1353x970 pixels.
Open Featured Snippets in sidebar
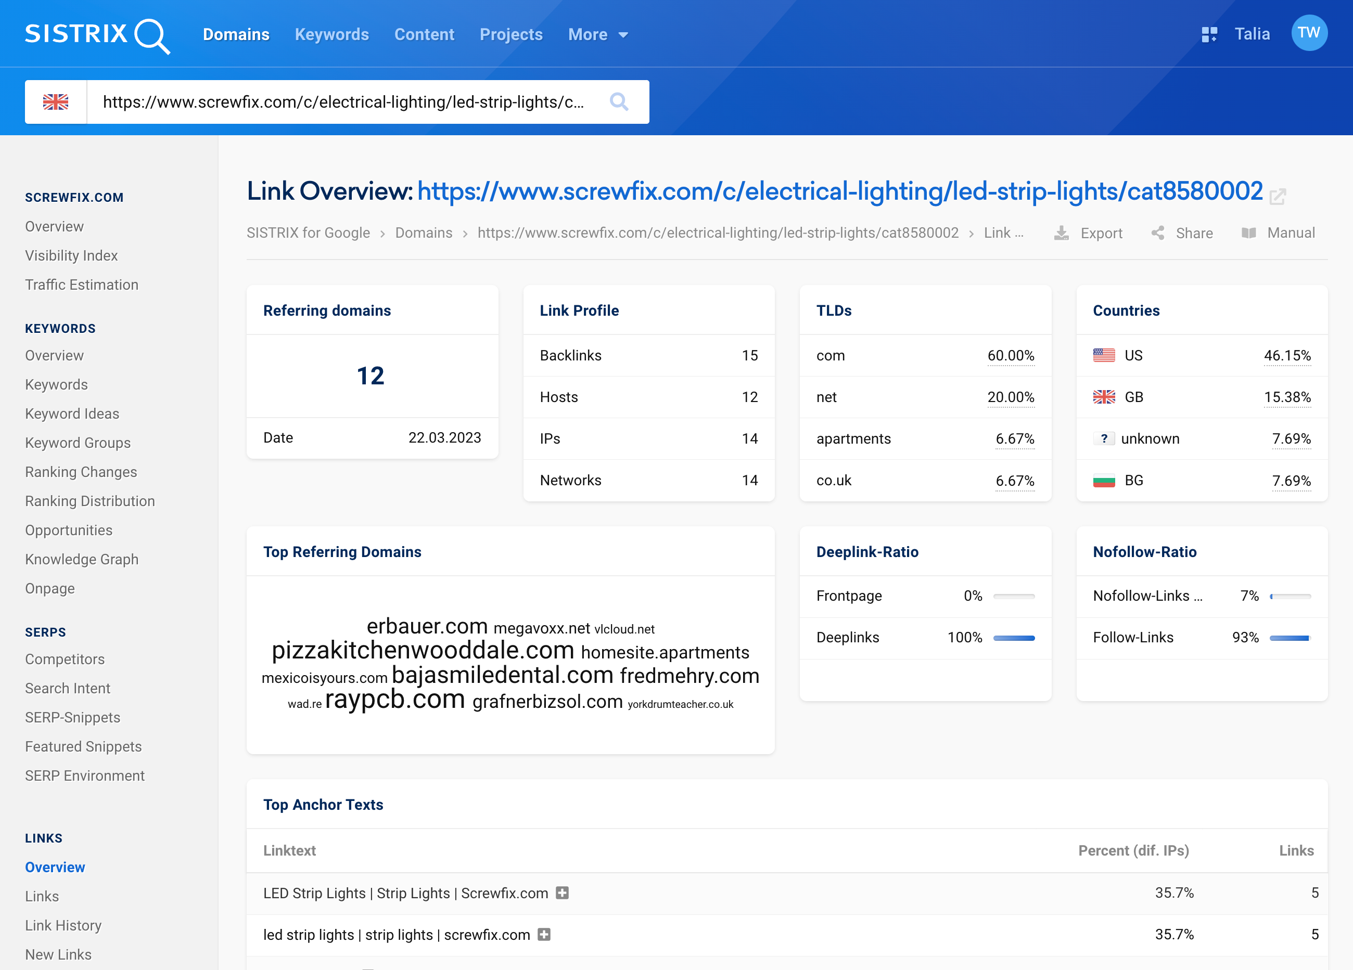[83, 747]
